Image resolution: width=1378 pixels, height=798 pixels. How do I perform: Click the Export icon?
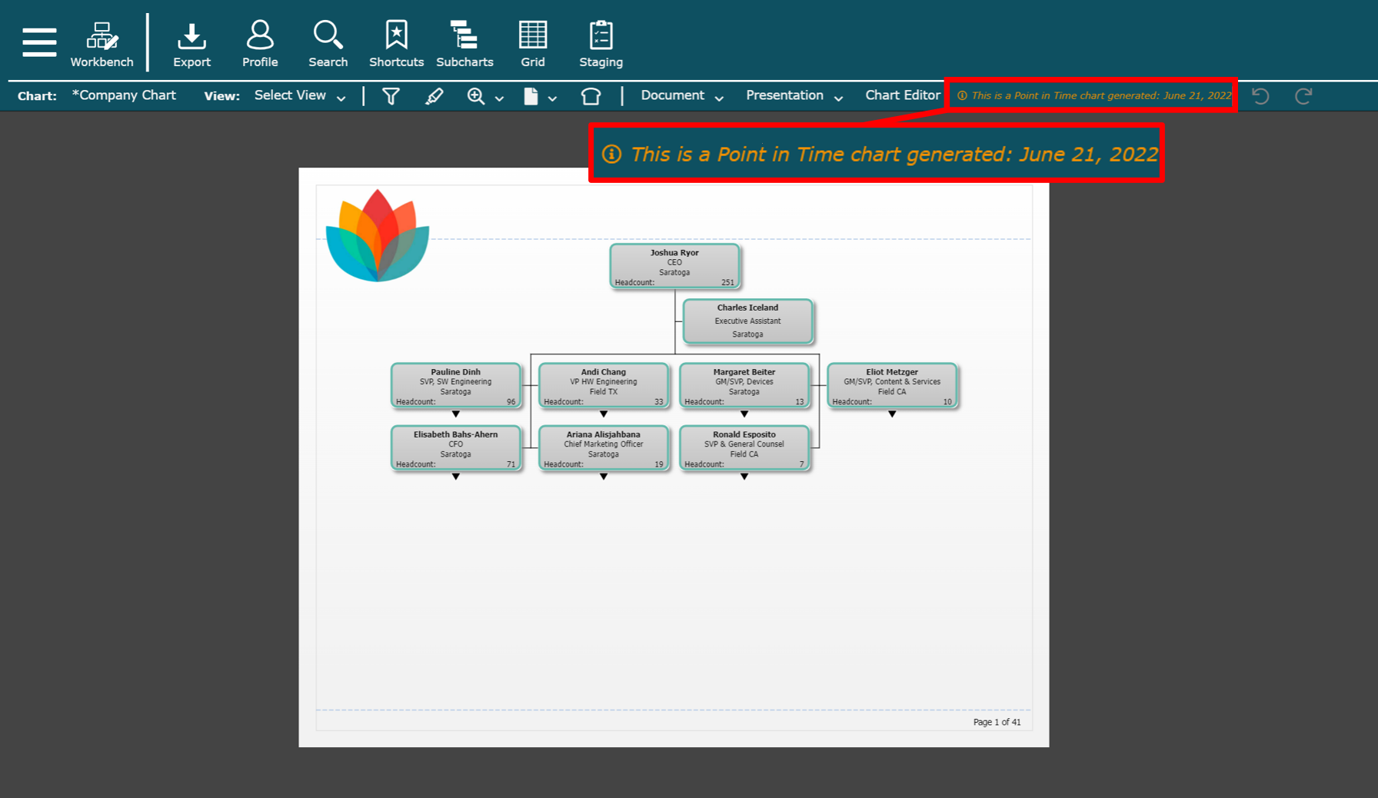[x=191, y=44]
